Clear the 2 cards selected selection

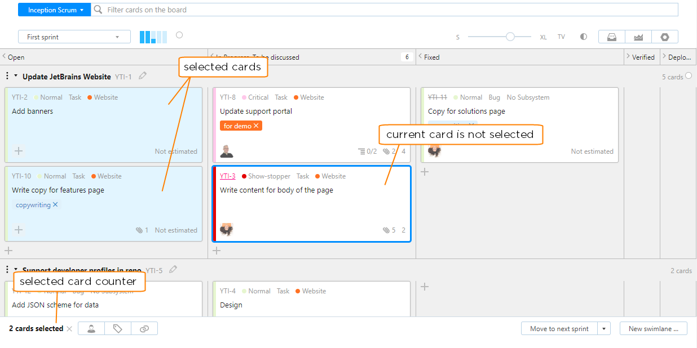[69, 329]
